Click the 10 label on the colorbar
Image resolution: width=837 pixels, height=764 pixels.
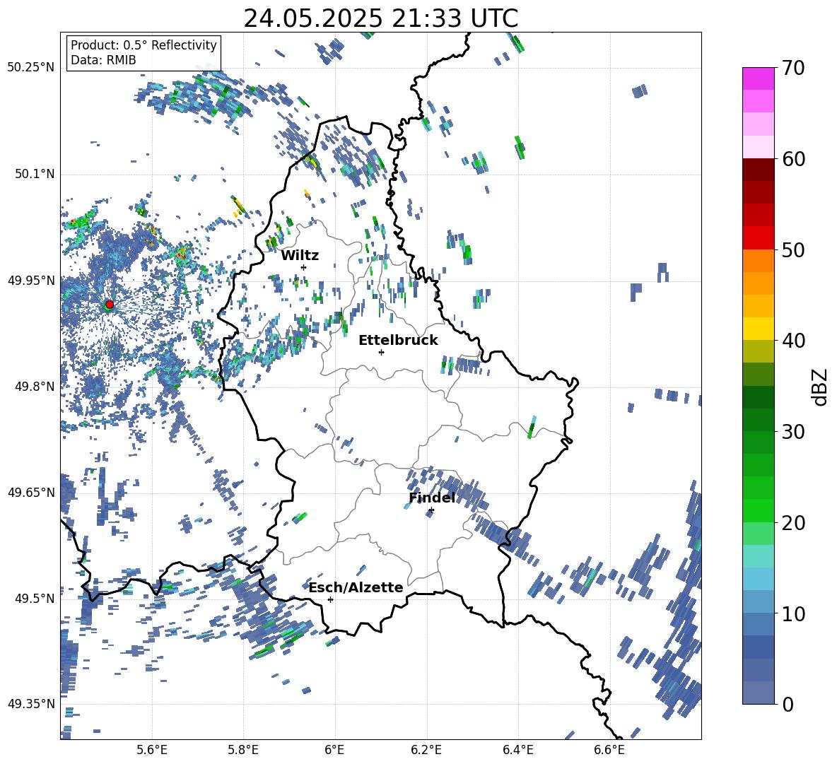(x=793, y=613)
